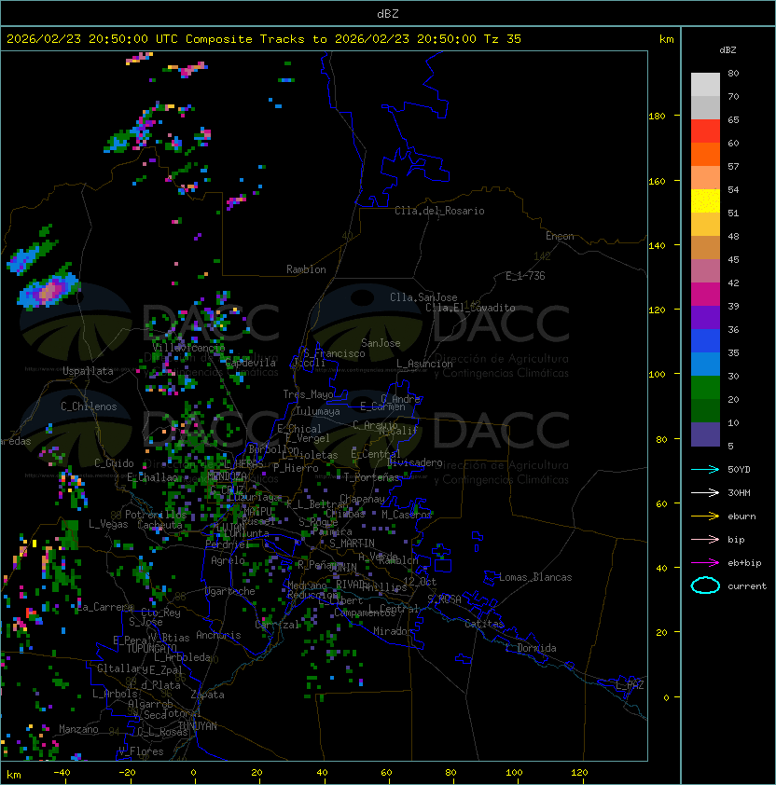Select the L_Dormida location label

[x=531, y=648]
